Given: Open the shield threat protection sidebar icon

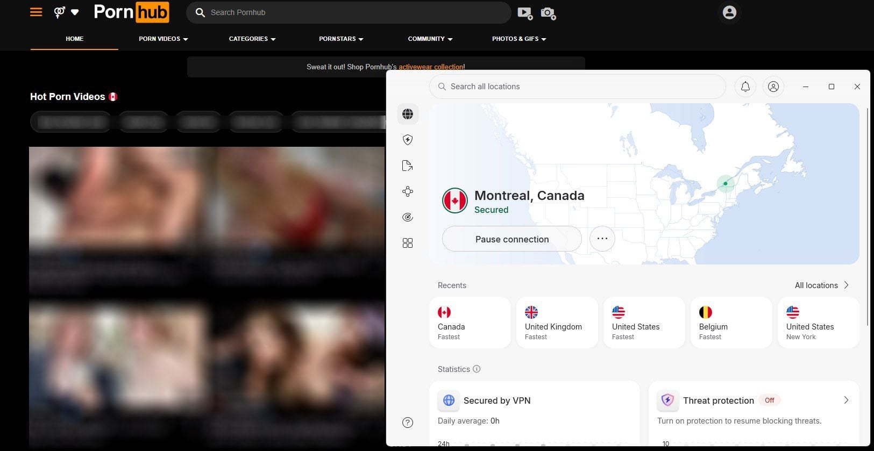Looking at the screenshot, I should click(x=408, y=140).
